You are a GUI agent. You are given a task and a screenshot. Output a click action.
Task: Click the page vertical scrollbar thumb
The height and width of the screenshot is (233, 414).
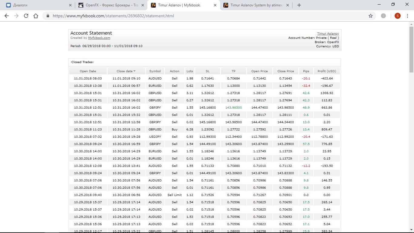[x=411, y=50]
